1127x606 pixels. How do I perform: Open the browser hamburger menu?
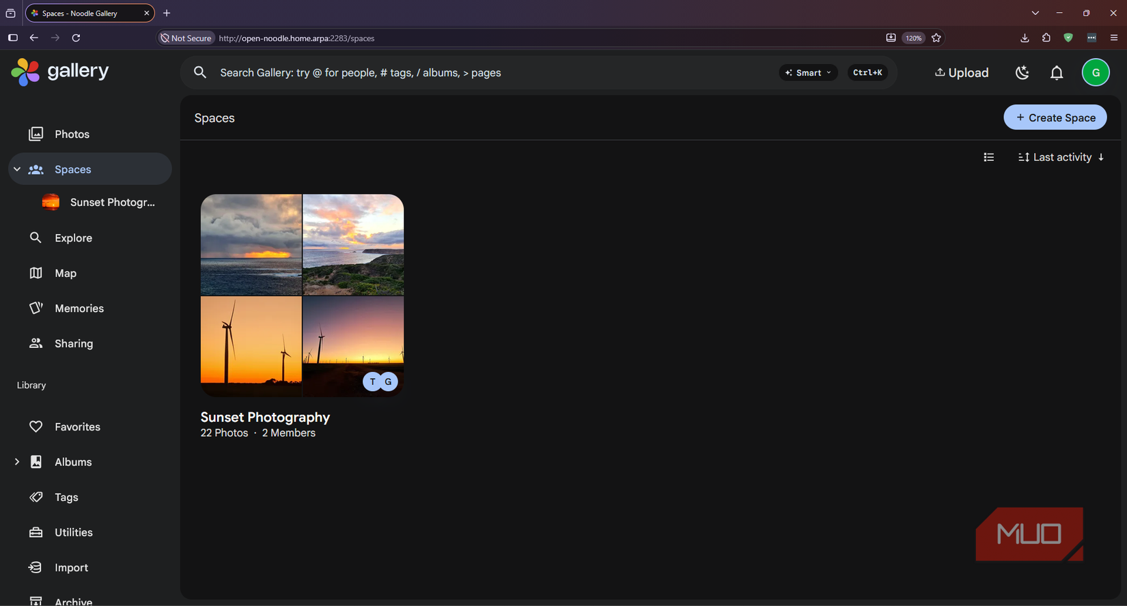1113,38
